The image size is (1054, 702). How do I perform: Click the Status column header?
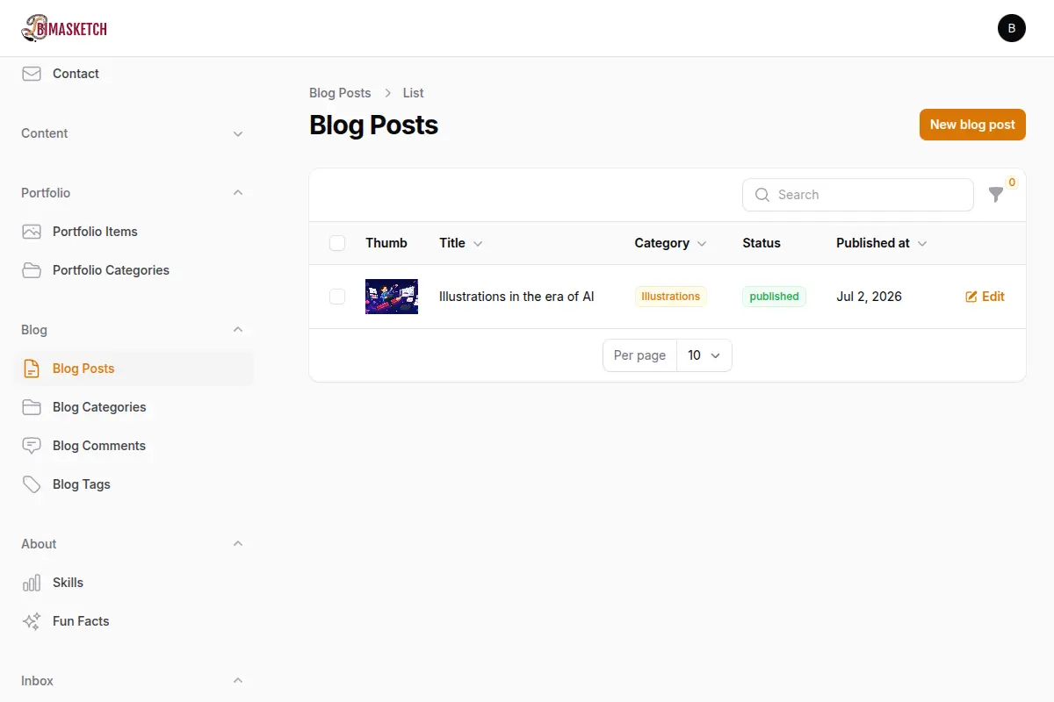coord(762,243)
